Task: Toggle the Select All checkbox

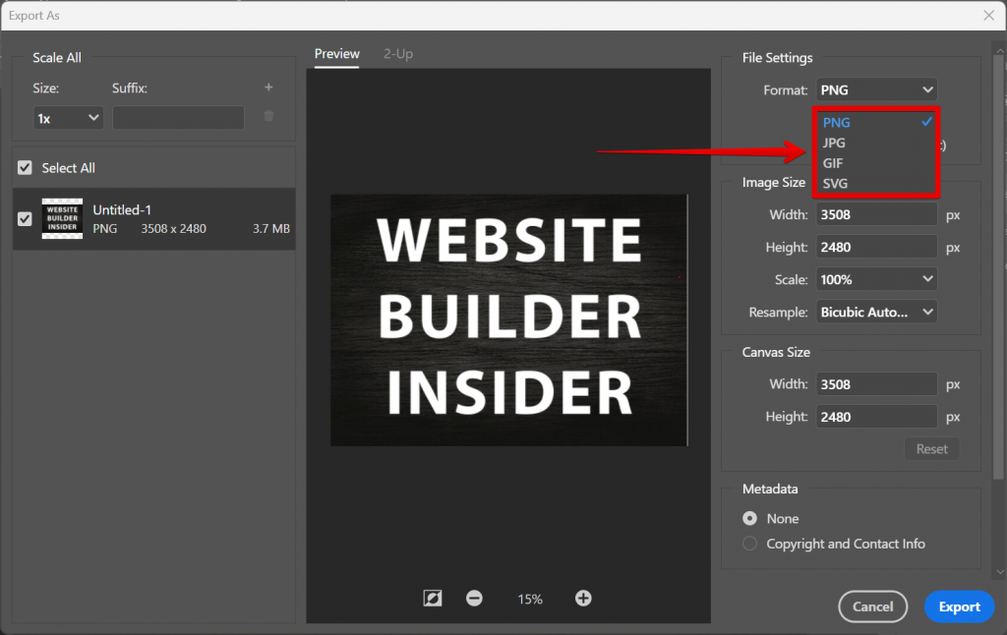Action: tap(26, 168)
